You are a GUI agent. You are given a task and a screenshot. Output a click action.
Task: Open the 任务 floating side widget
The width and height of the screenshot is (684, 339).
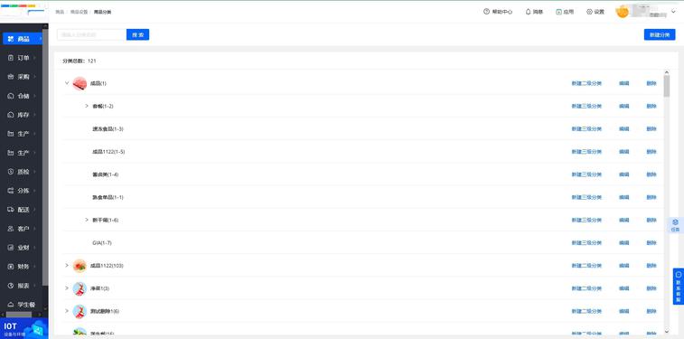675,225
